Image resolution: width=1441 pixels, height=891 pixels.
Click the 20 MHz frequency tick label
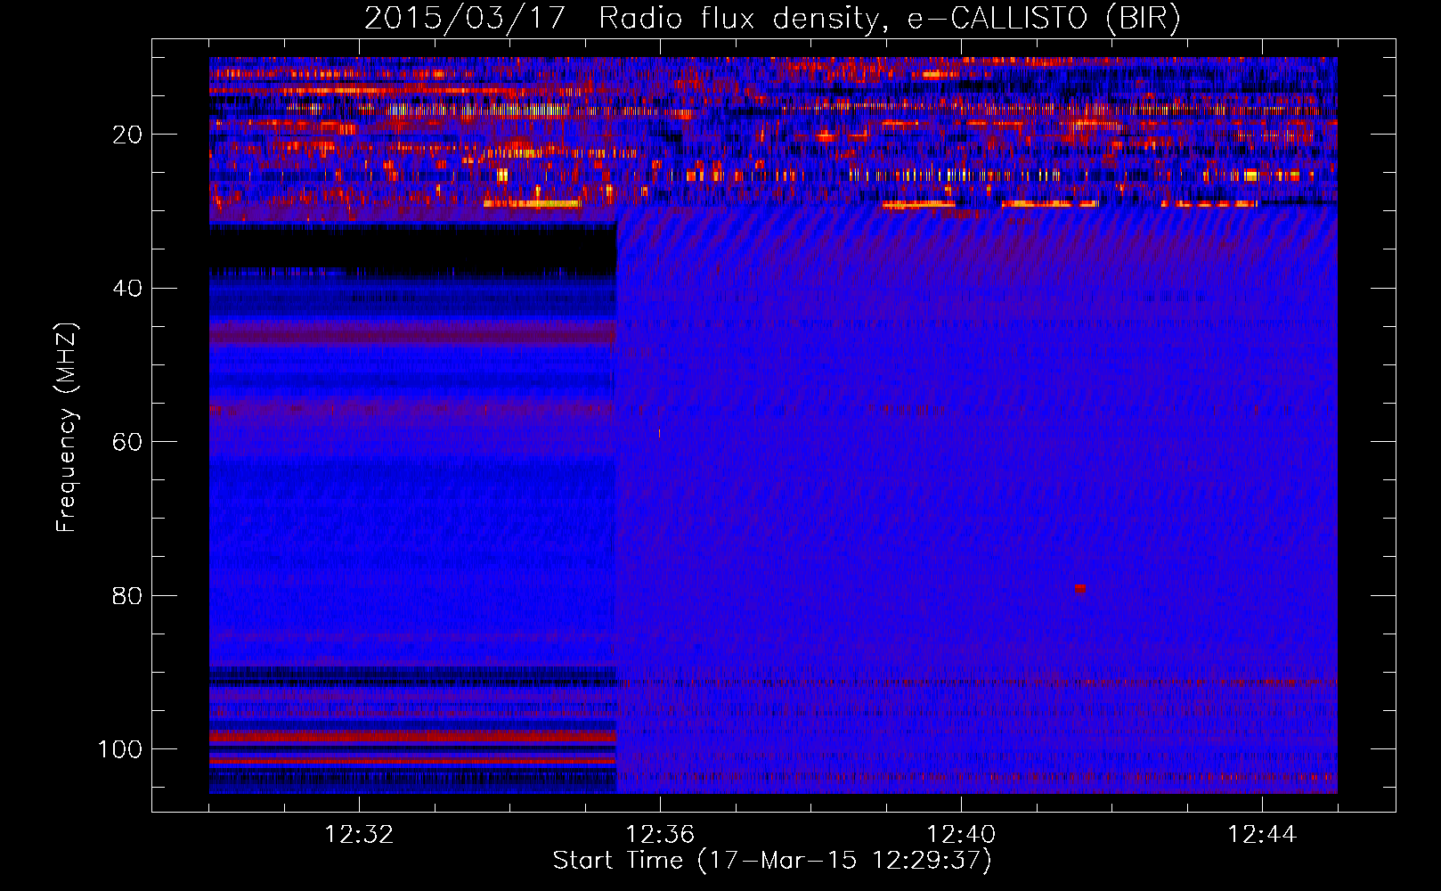pos(127,135)
